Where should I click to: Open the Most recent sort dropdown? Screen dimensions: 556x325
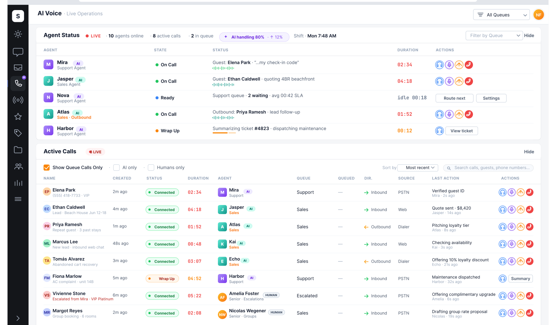418,168
